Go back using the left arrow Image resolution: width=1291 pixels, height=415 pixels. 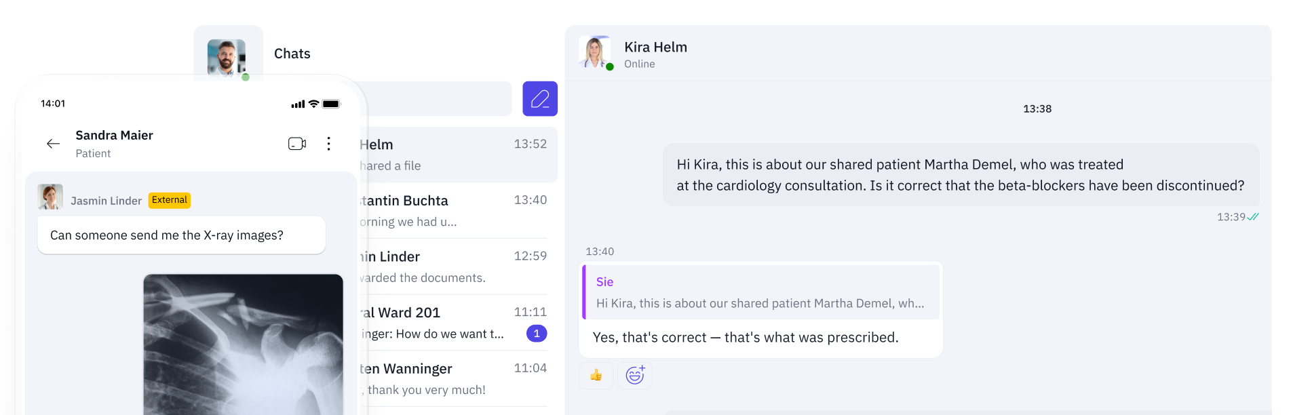coord(53,144)
